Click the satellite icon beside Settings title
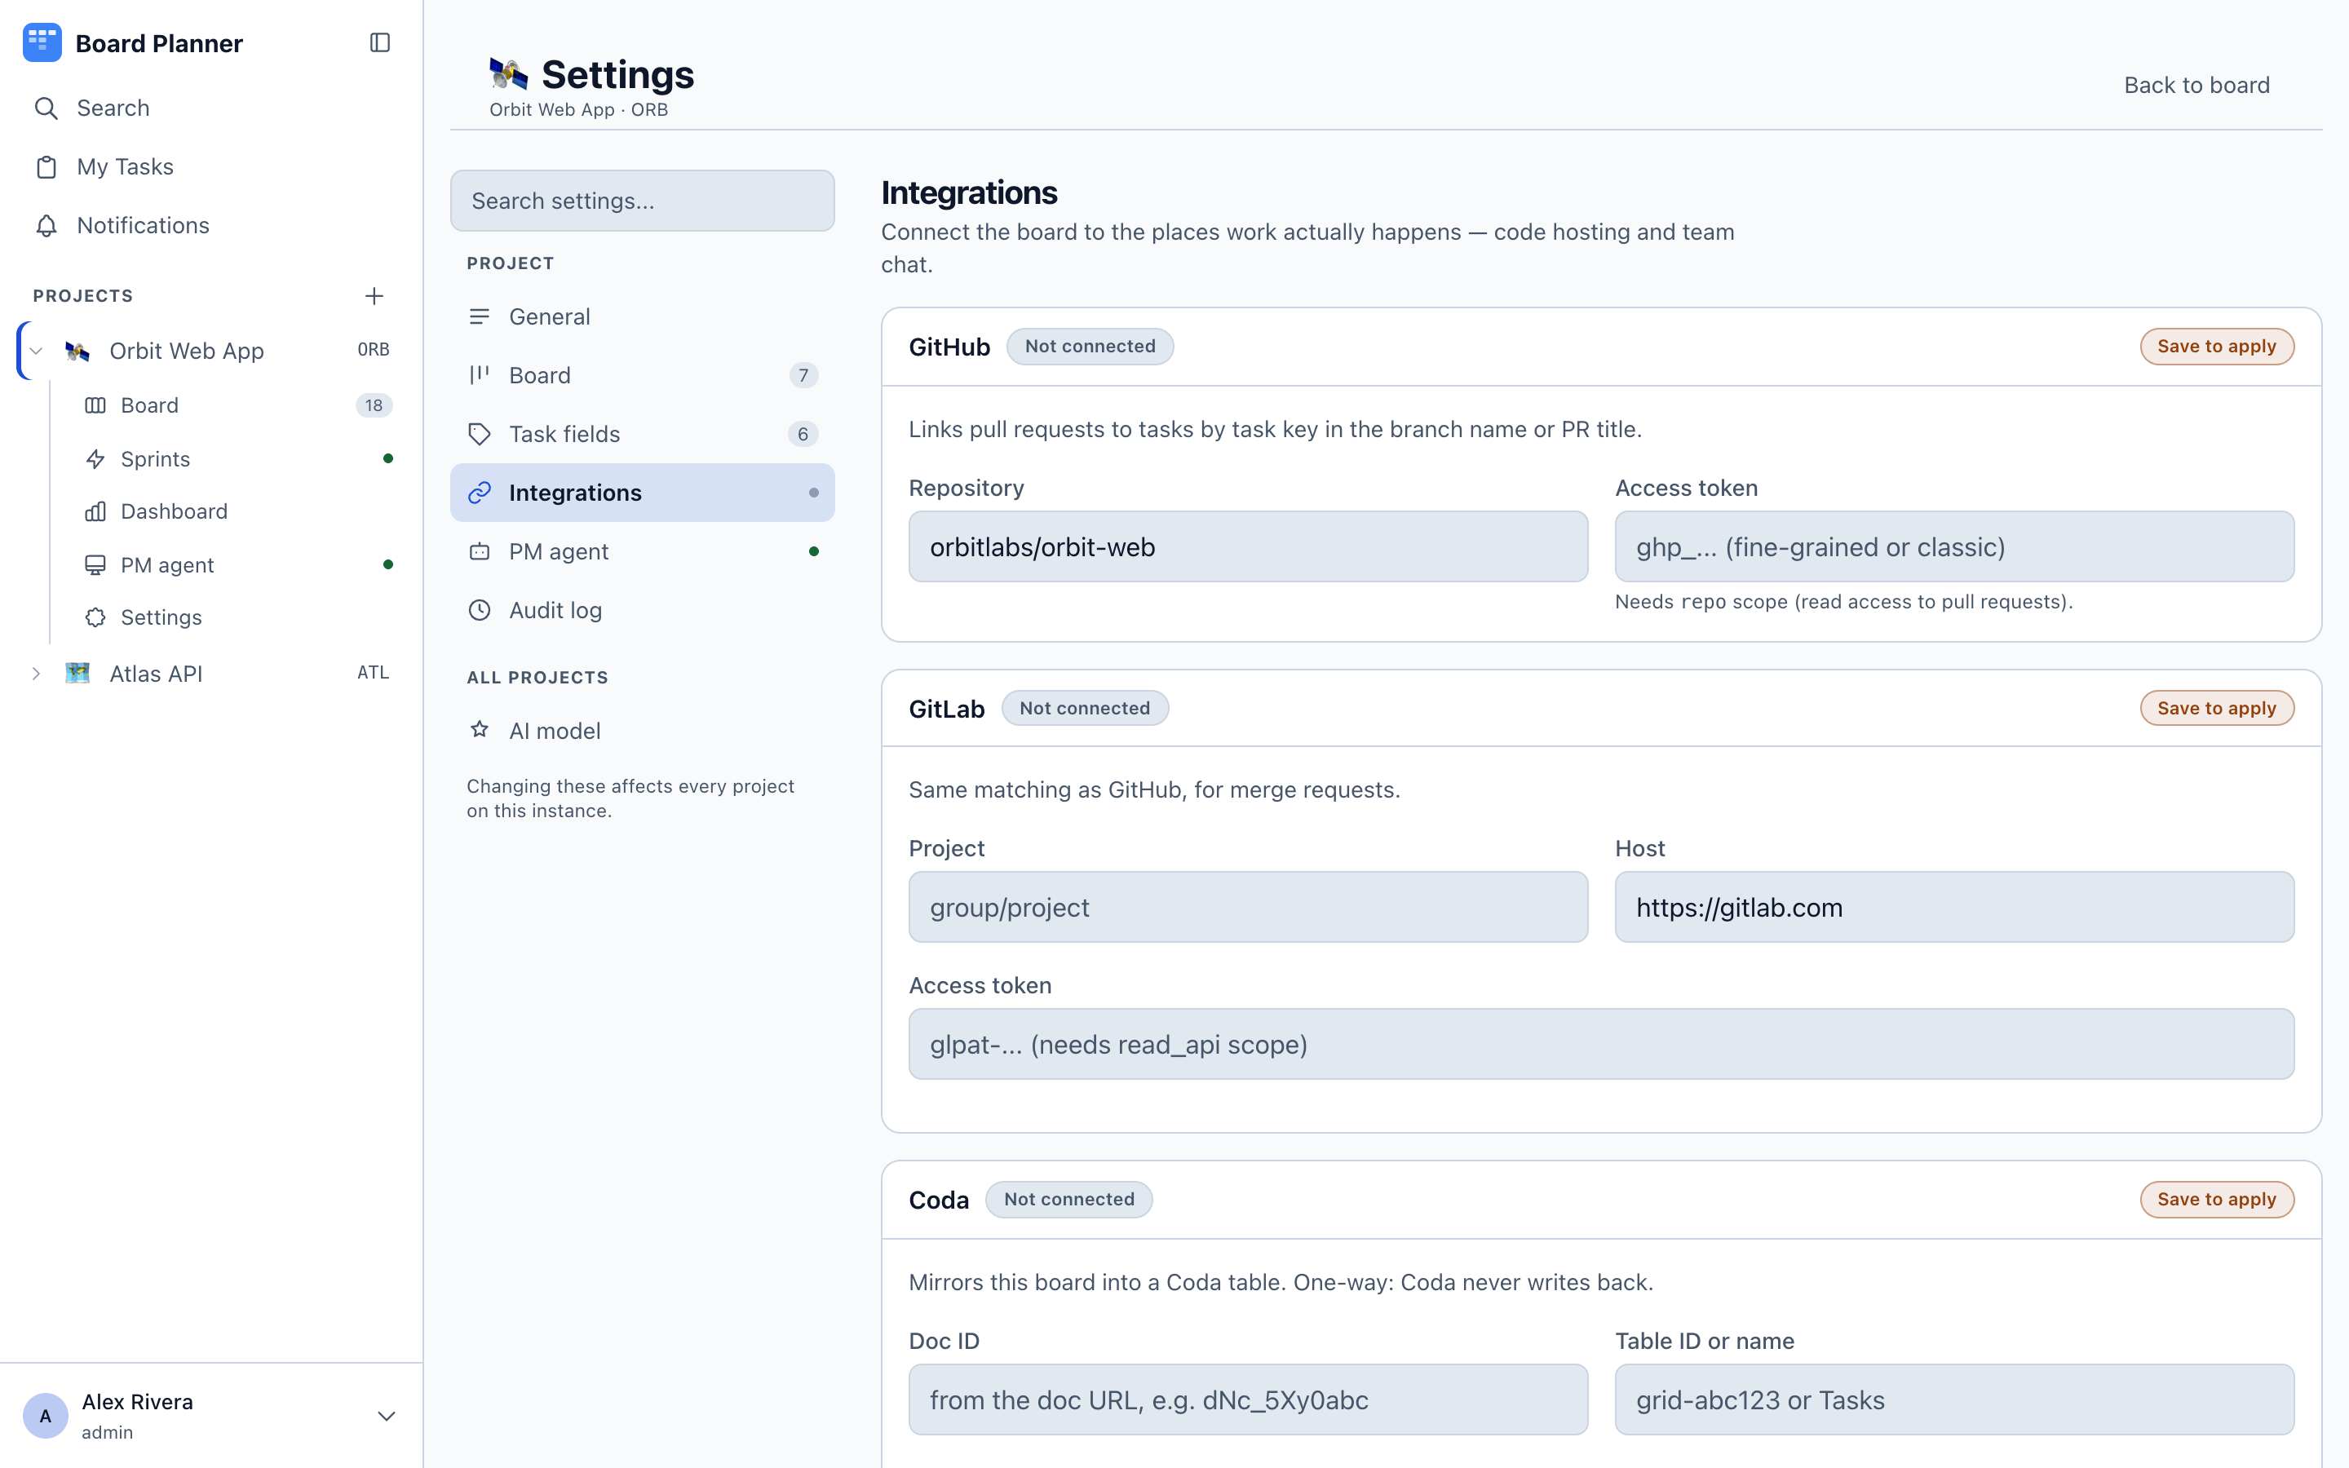Image resolution: width=2349 pixels, height=1468 pixels. coord(509,73)
